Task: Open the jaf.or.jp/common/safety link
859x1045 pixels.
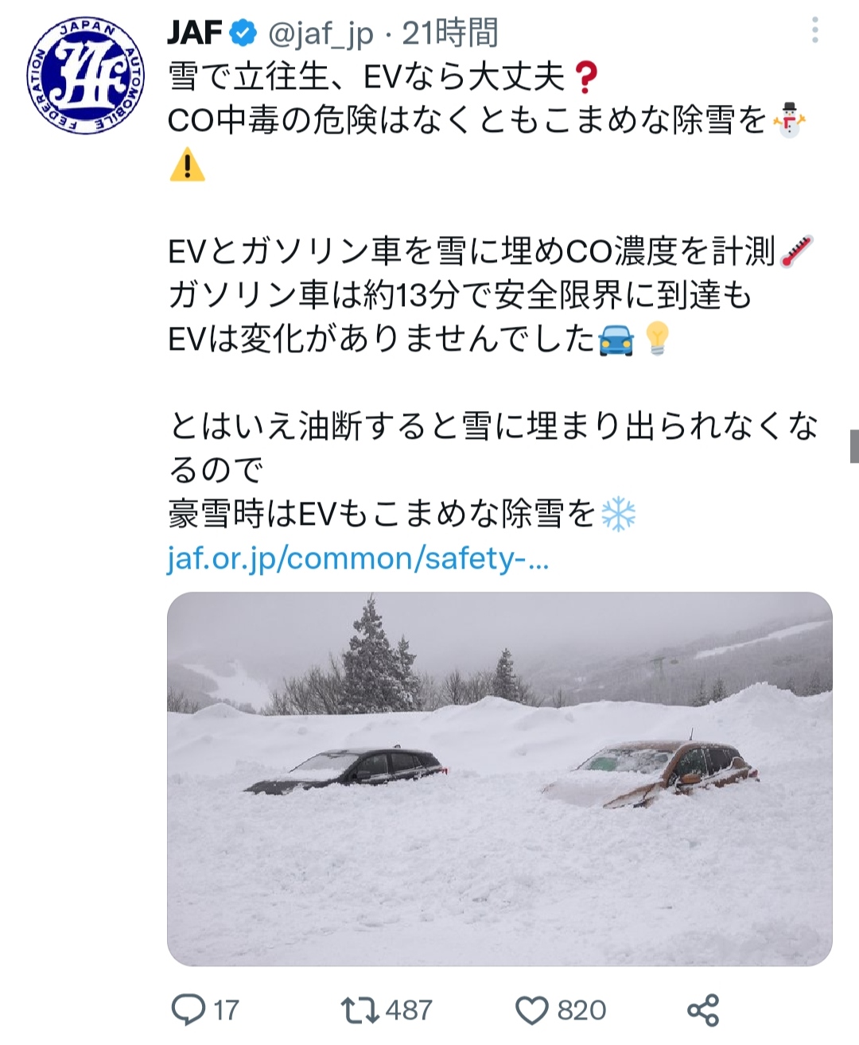Action: click(x=358, y=558)
